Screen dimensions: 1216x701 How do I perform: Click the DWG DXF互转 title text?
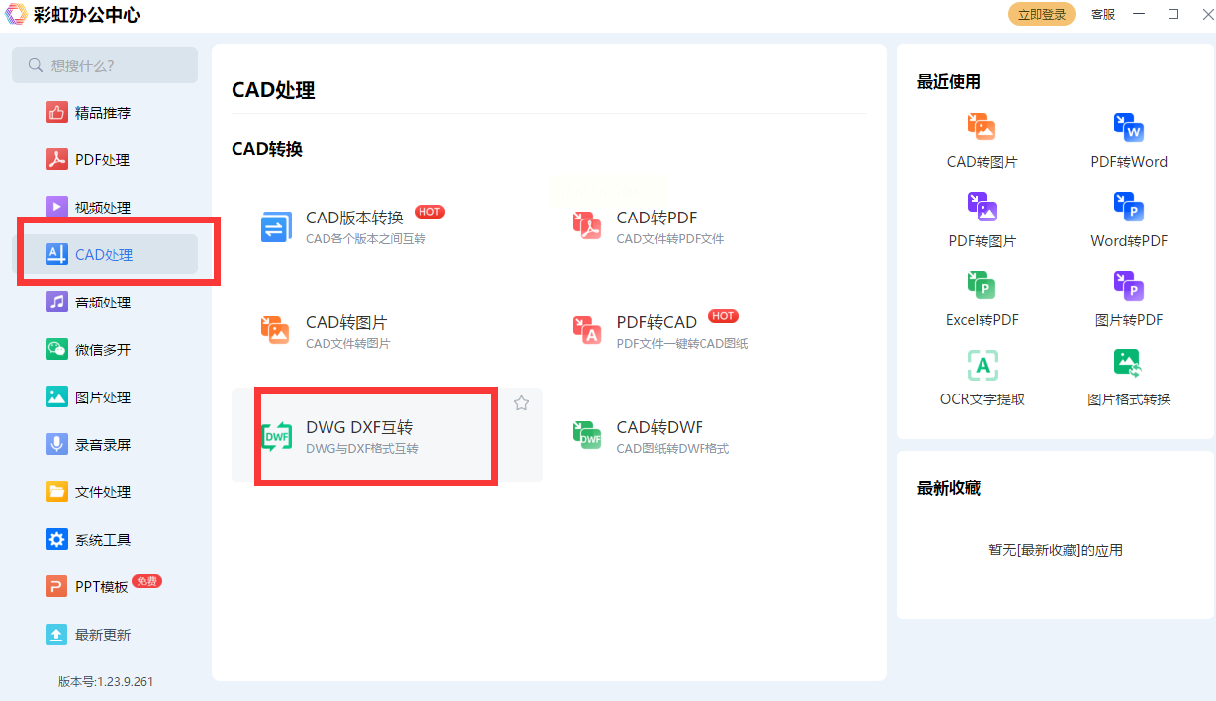pyautogui.click(x=359, y=427)
